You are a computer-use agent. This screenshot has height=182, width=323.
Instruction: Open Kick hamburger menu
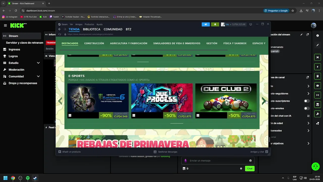(x=5, y=26)
